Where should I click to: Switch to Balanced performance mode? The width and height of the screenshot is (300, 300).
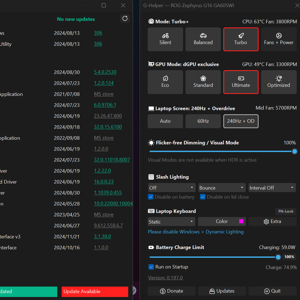(x=203, y=39)
